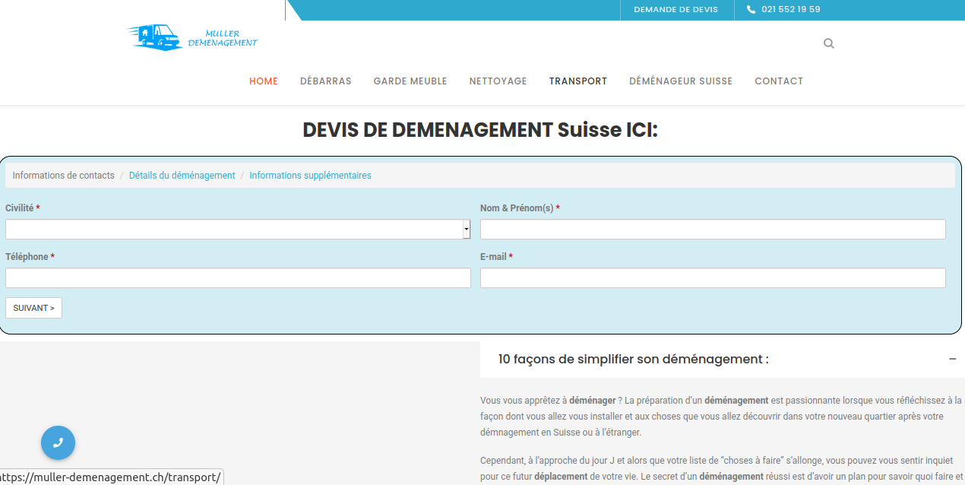The height and width of the screenshot is (485, 965).
Task: Click the floating blue phone call button
Action: coord(58,442)
